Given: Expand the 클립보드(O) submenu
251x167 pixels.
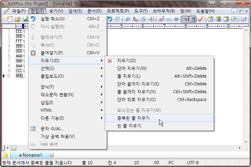Looking at the screenshot, I should (x=68, y=76).
